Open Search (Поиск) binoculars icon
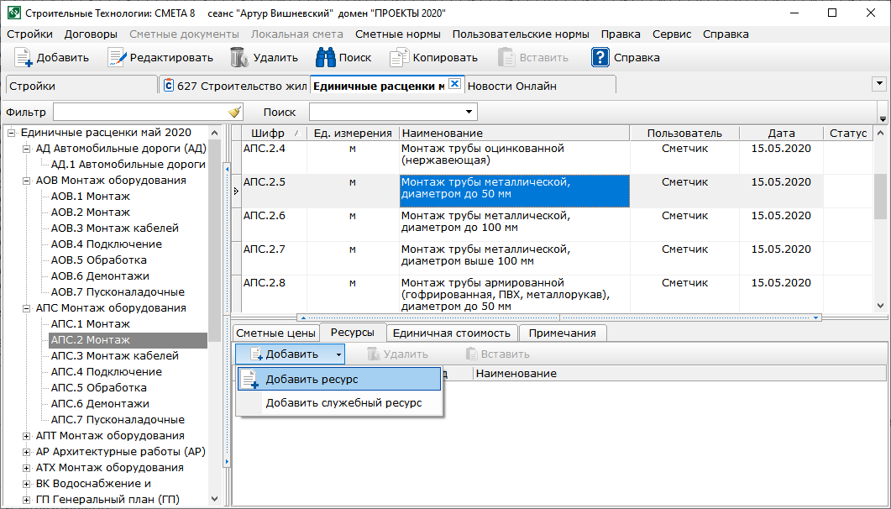 (x=325, y=58)
